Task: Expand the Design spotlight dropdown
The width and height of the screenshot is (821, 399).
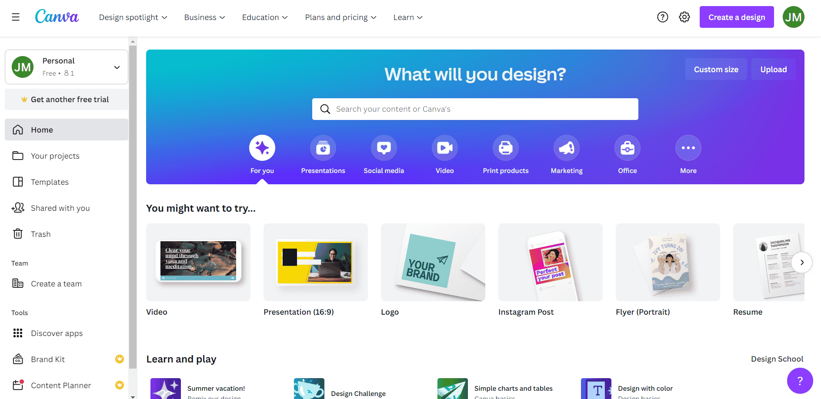Action: click(133, 17)
